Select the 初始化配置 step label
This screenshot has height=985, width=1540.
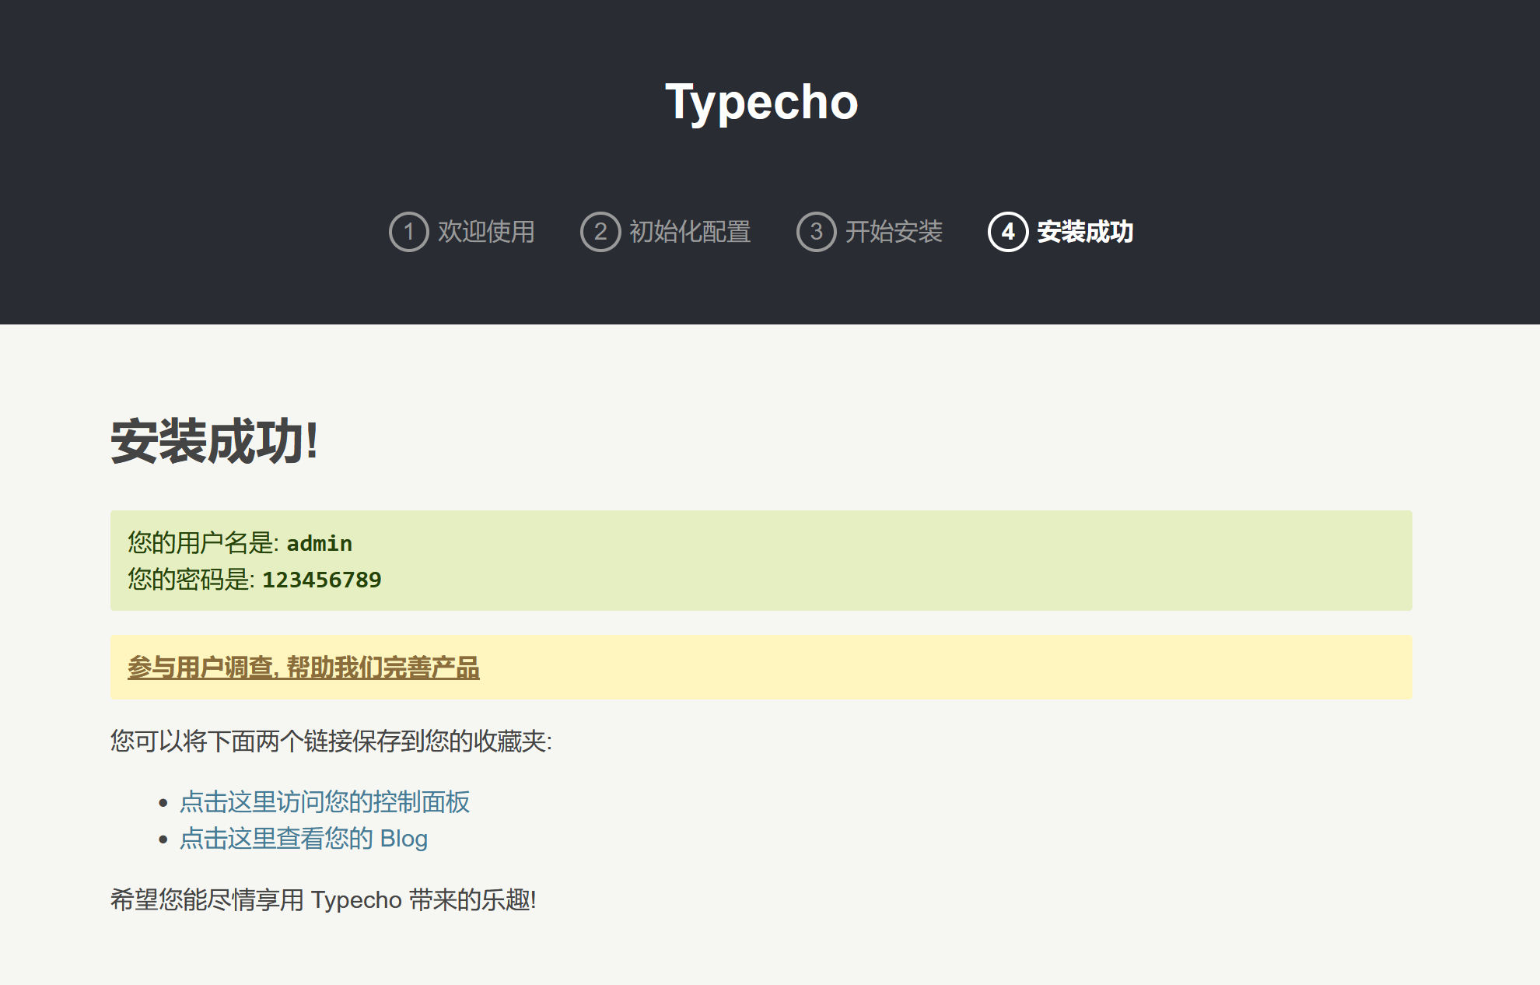click(690, 232)
